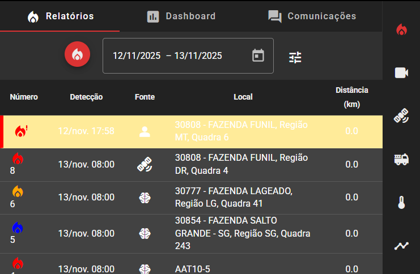Select the blue fire icon for report 5
420x274 pixels.
point(18,228)
